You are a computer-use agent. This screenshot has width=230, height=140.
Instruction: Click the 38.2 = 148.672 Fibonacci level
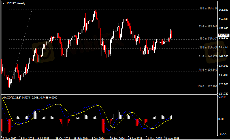tap(208, 38)
